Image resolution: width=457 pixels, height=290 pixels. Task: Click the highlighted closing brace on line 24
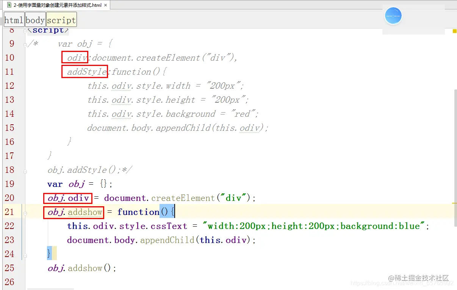49,253
